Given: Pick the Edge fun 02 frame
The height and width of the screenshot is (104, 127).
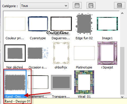Looking at the screenshot, I should [x=84, y=24].
